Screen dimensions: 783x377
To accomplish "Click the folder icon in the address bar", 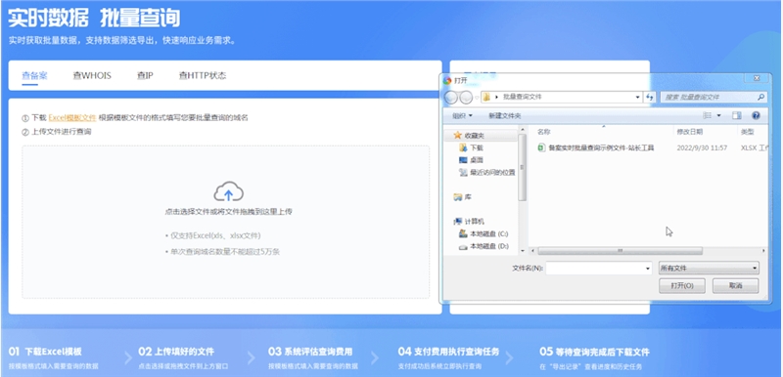I will 486,97.
